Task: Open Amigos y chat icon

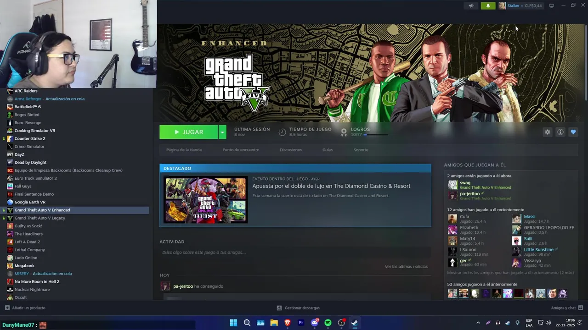Action: coord(581,308)
